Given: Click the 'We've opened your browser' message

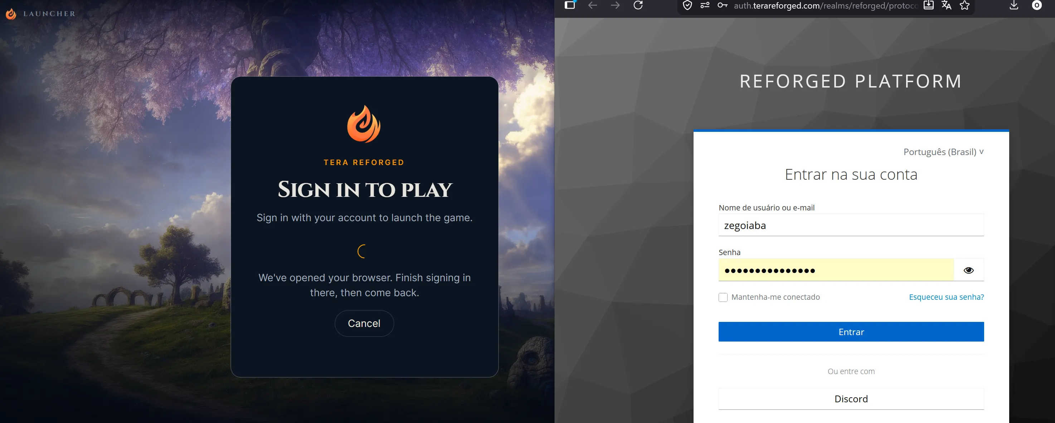Looking at the screenshot, I should pyautogui.click(x=365, y=285).
